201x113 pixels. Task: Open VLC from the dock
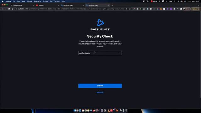click(x=109, y=110)
